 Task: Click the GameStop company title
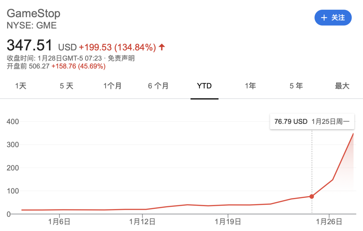point(34,13)
